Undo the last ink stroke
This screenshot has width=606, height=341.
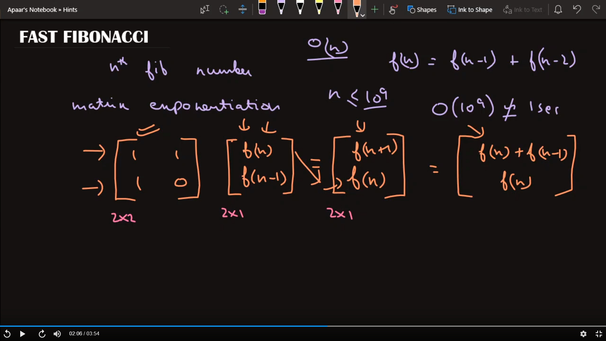click(577, 9)
